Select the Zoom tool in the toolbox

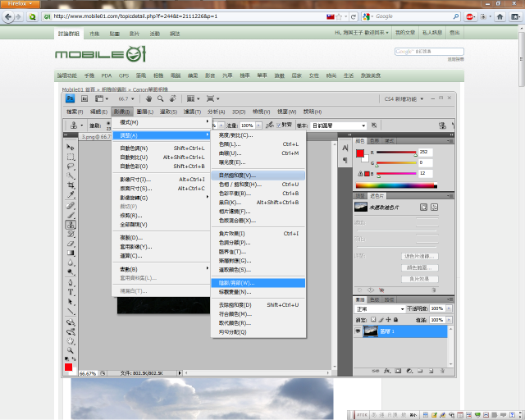point(71,350)
